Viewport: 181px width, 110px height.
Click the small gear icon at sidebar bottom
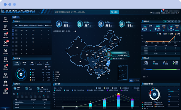(x=5, y=109)
